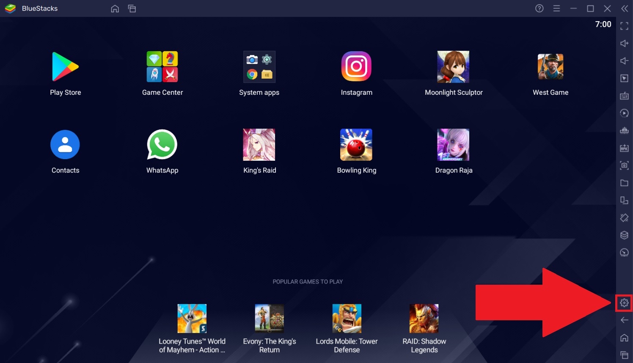The height and width of the screenshot is (363, 633).
Task: Toggle fullscreen mode in sidebar
Action: (x=624, y=26)
